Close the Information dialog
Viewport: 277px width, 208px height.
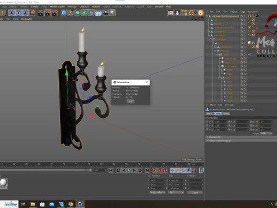click(x=147, y=82)
